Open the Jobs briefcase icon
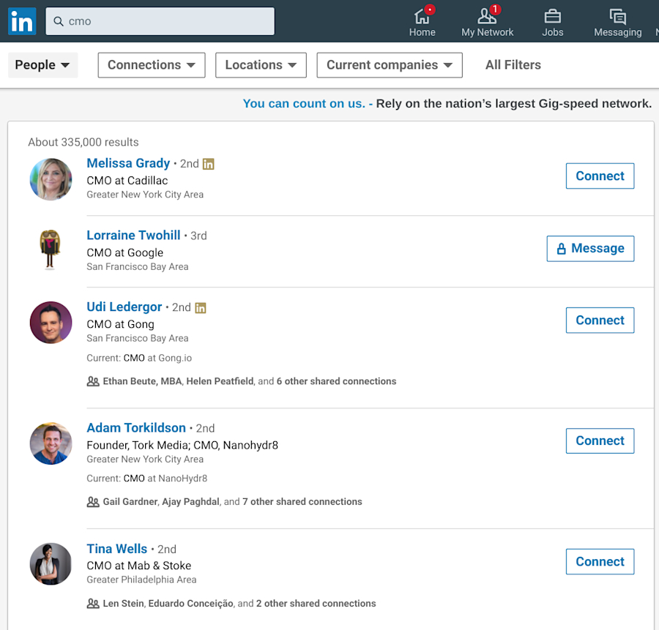Image resolution: width=659 pixels, height=630 pixels. click(553, 16)
